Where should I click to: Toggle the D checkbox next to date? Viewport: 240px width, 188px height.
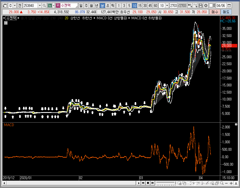[x=211, y=6]
